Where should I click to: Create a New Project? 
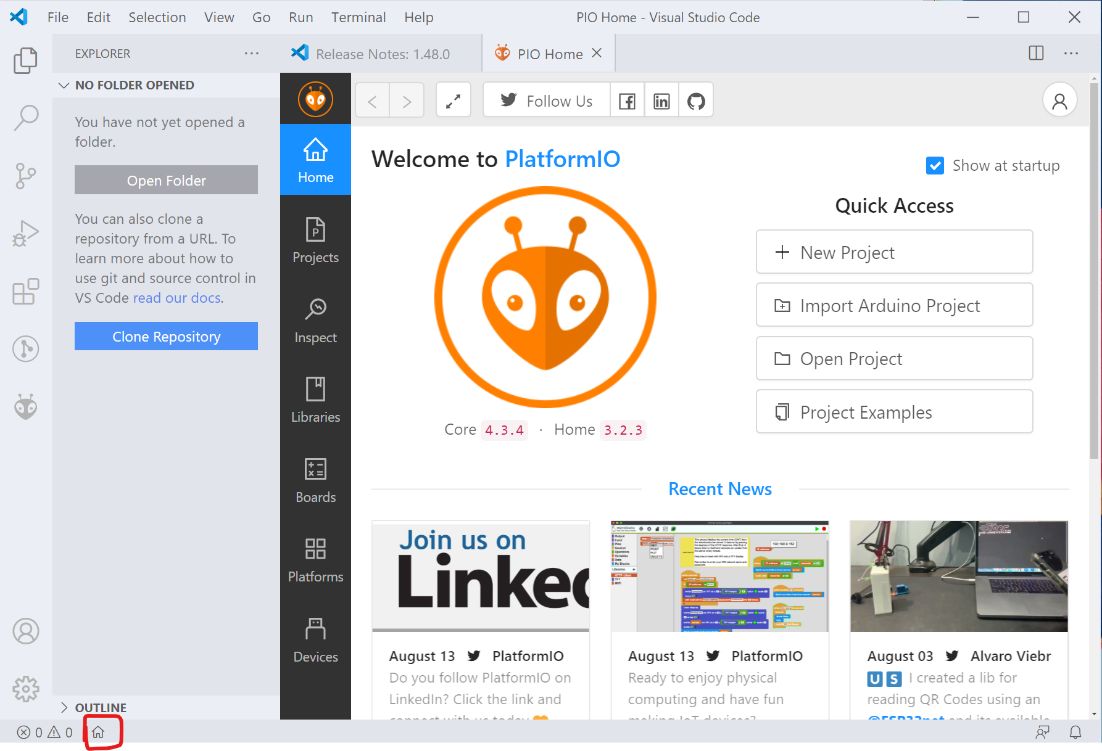[894, 252]
